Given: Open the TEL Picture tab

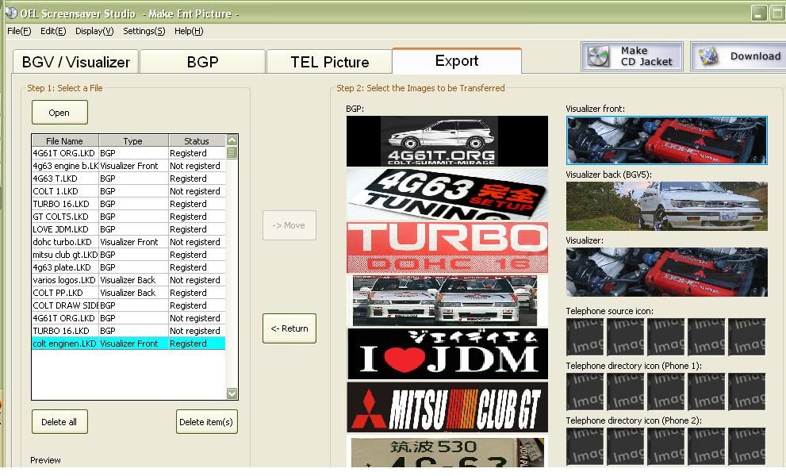Looking at the screenshot, I should pyautogui.click(x=329, y=62).
